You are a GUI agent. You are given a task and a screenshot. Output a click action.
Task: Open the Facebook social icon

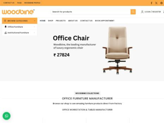pos(151,3)
